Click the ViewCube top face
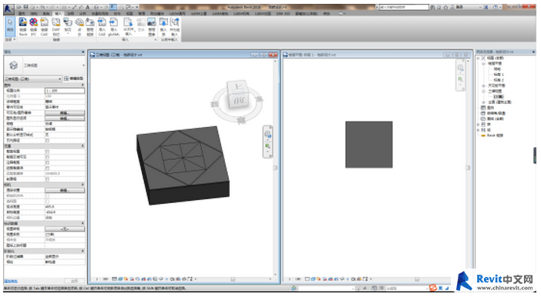 pyautogui.click(x=237, y=86)
